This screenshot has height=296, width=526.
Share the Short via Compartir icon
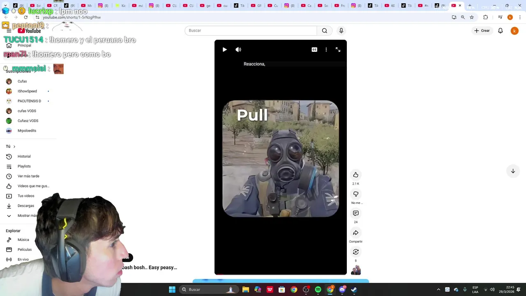tap(356, 233)
